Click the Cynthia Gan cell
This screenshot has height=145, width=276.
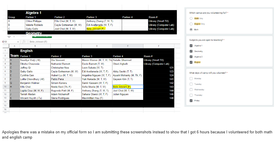(x=35, y=75)
